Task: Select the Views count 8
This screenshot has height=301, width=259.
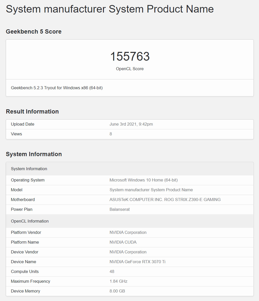Action: (111, 134)
